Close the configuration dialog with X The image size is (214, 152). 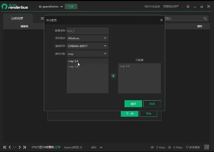[162, 20]
